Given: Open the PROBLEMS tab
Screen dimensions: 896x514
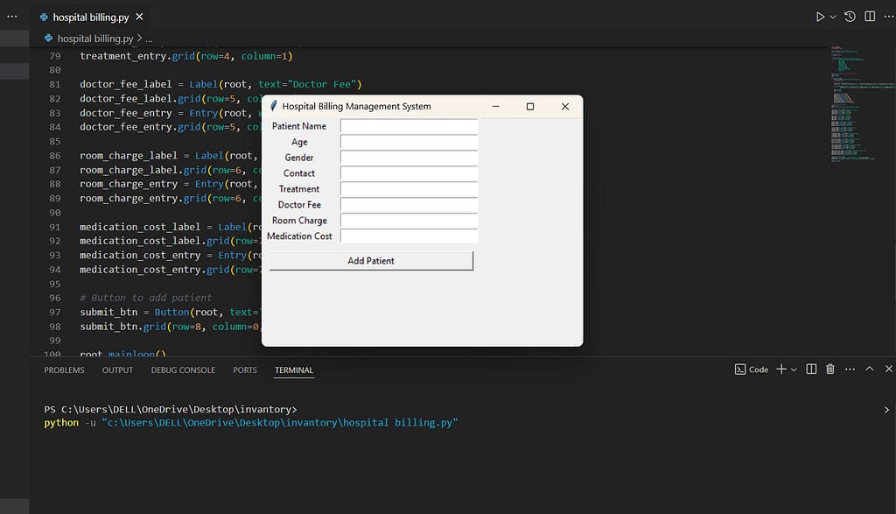Looking at the screenshot, I should tap(64, 370).
